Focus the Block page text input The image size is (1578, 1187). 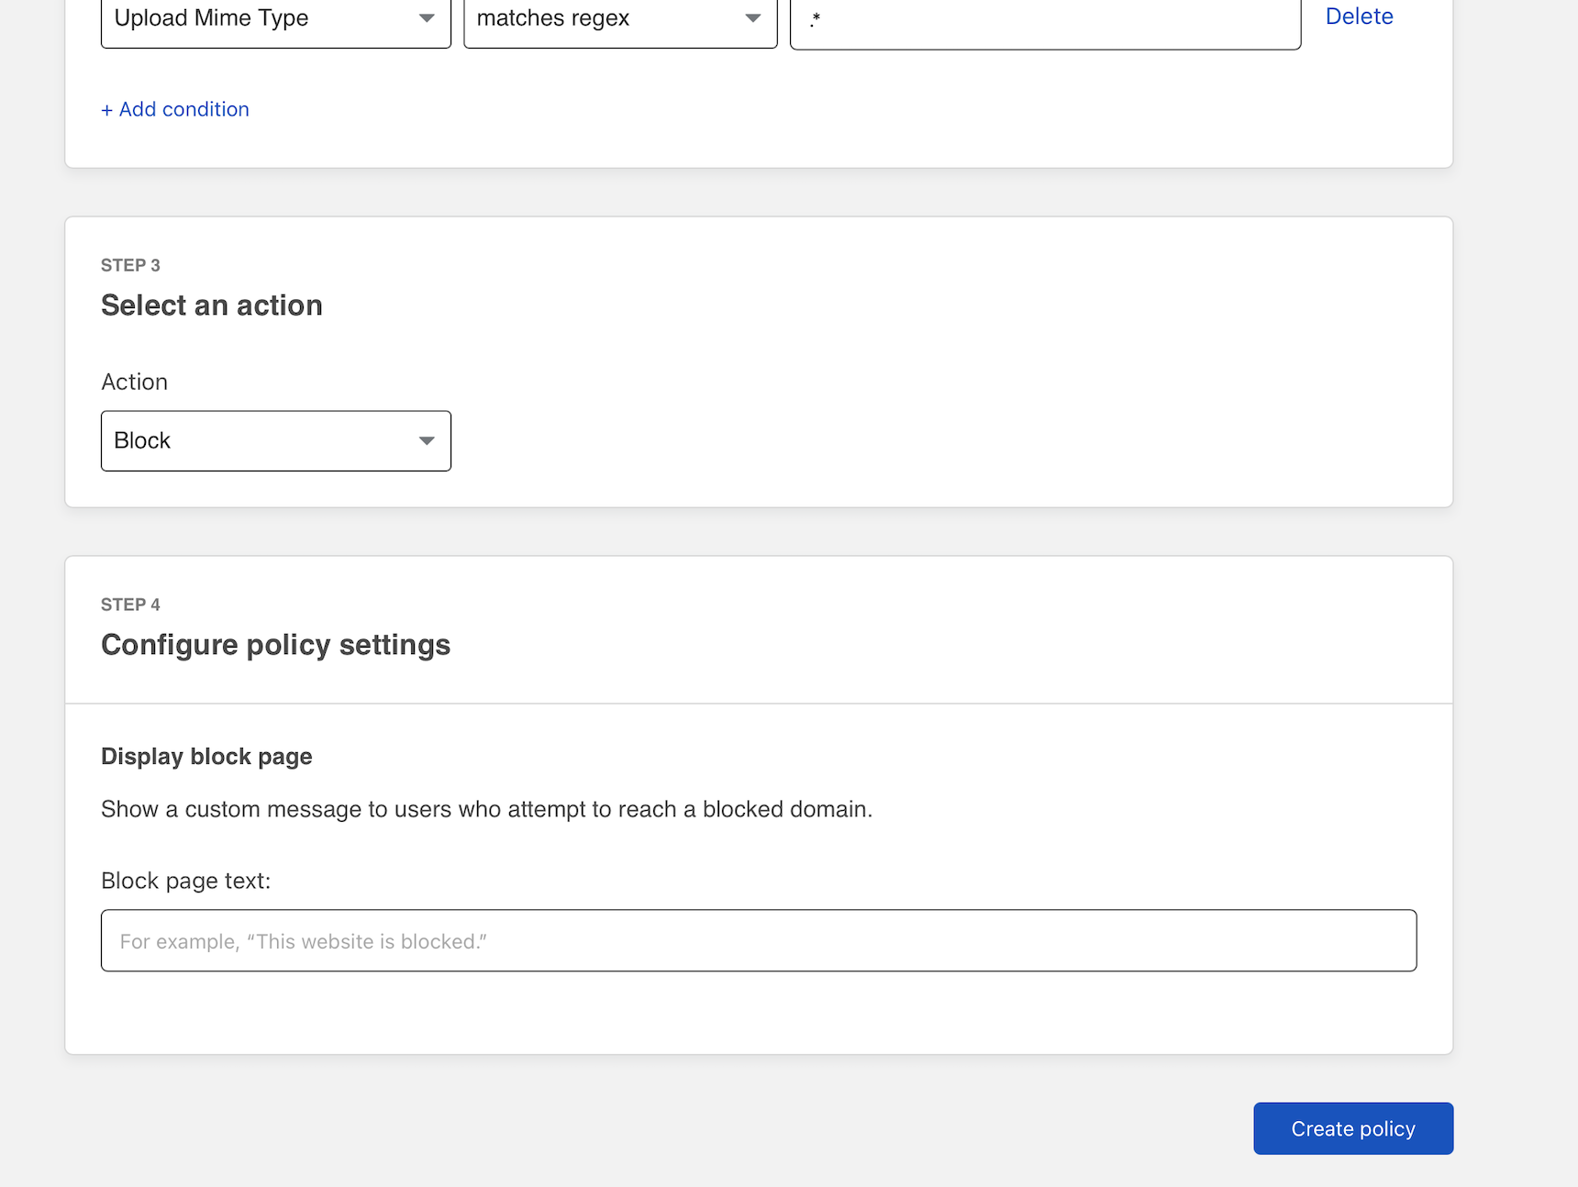(x=758, y=941)
